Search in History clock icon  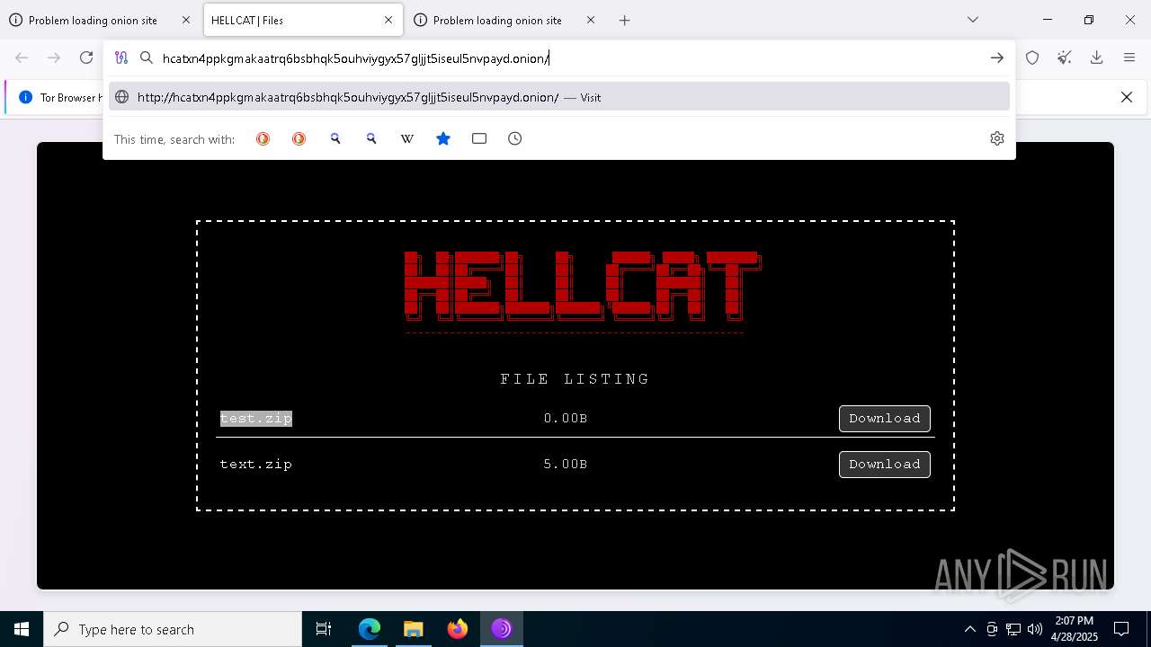tap(514, 138)
